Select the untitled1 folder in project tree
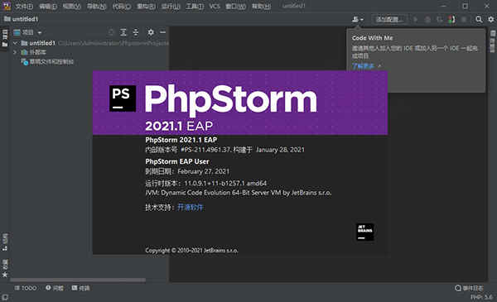 click(38, 43)
